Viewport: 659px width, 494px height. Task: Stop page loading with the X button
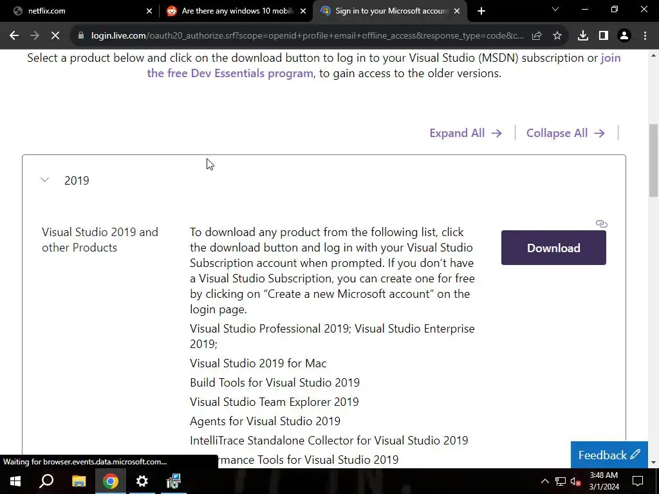pyautogui.click(x=55, y=36)
